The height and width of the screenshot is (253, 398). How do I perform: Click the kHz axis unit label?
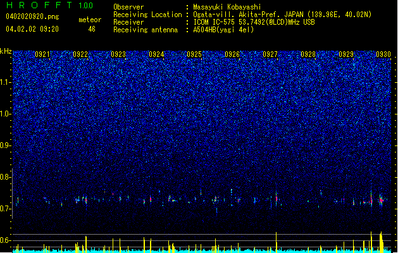[x=6, y=51]
